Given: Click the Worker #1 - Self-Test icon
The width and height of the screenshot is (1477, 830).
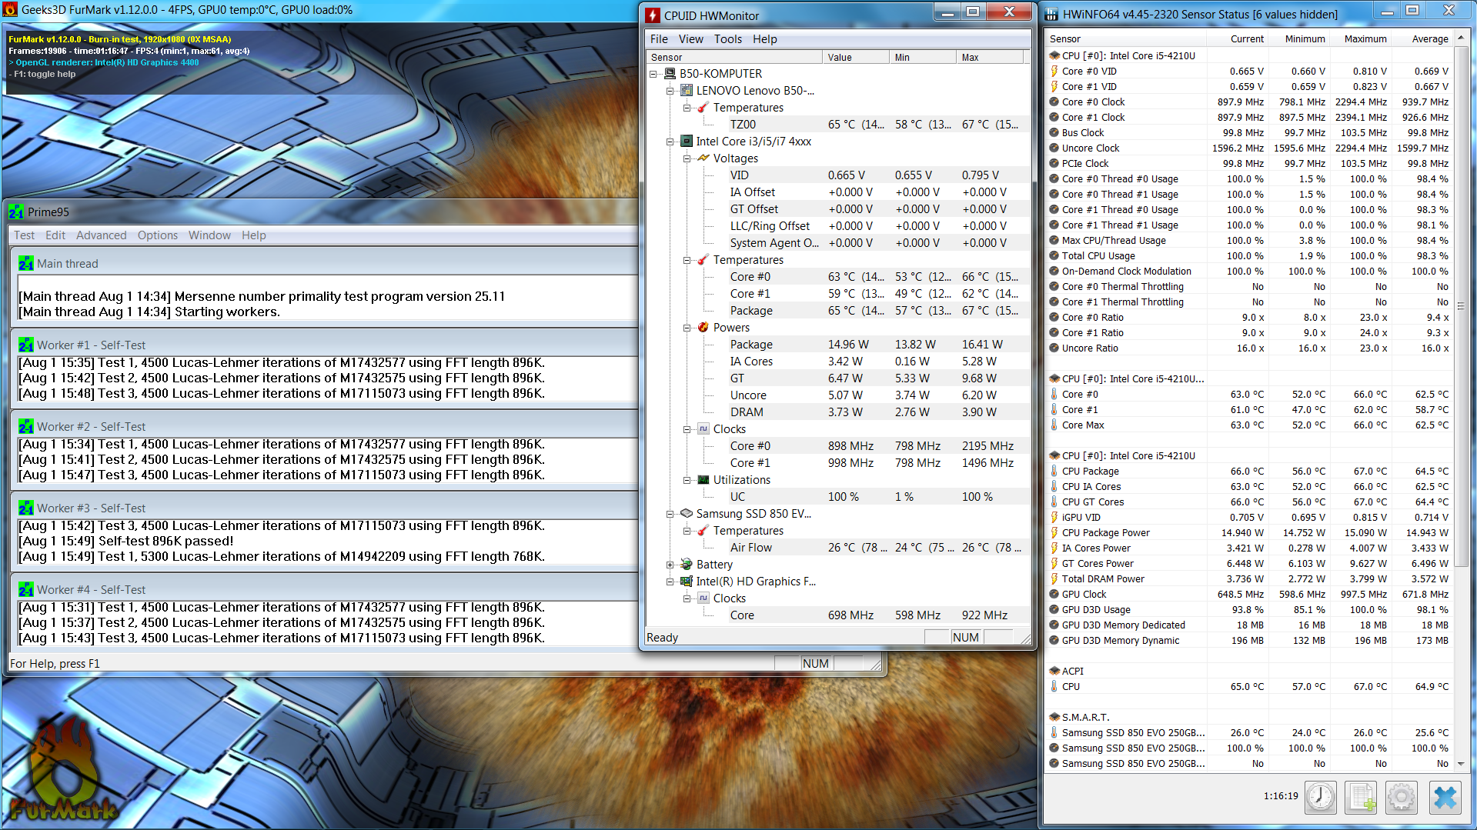Looking at the screenshot, I should pos(26,345).
